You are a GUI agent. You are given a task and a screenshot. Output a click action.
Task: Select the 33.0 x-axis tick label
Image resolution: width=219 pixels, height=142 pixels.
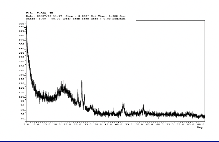(88, 124)
